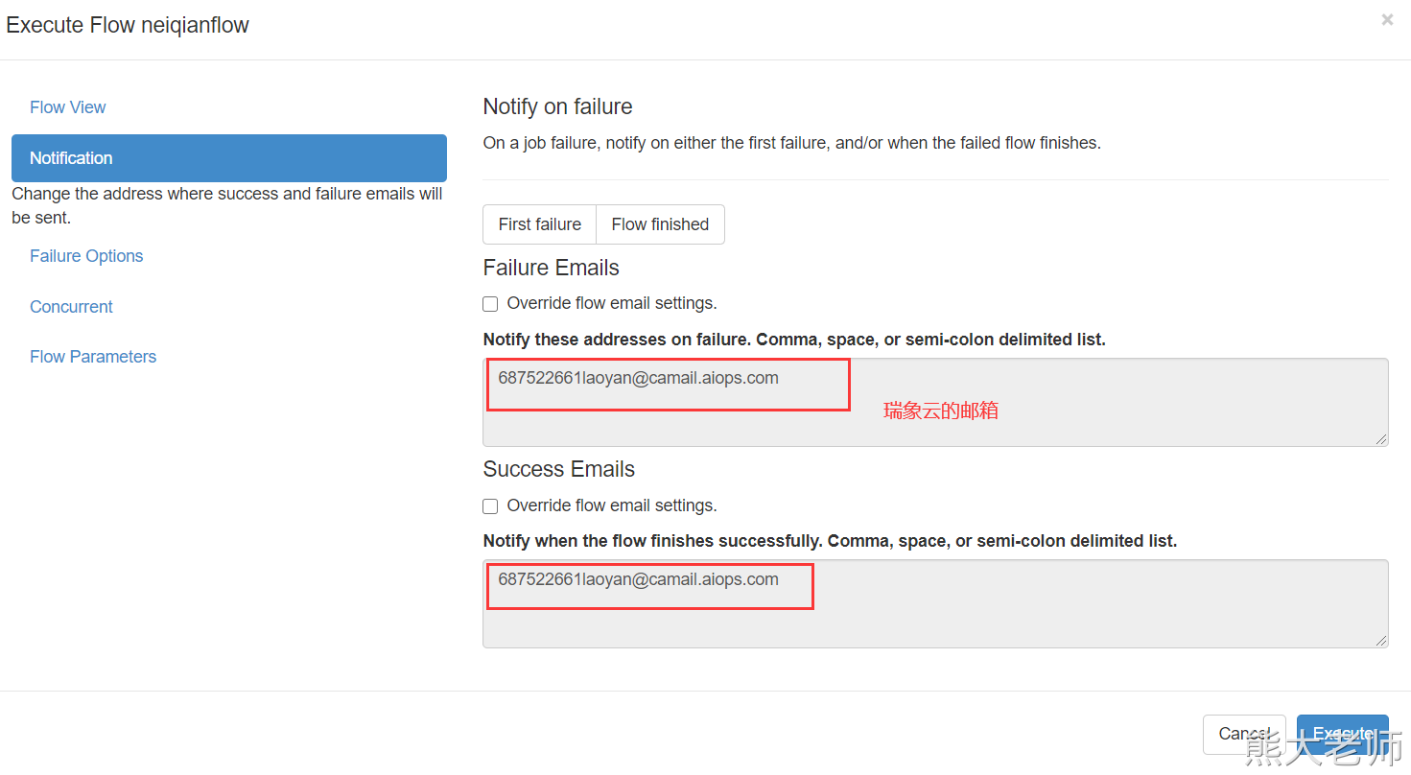The width and height of the screenshot is (1411, 775).
Task: Open the Flow View section
Action: click(x=68, y=107)
